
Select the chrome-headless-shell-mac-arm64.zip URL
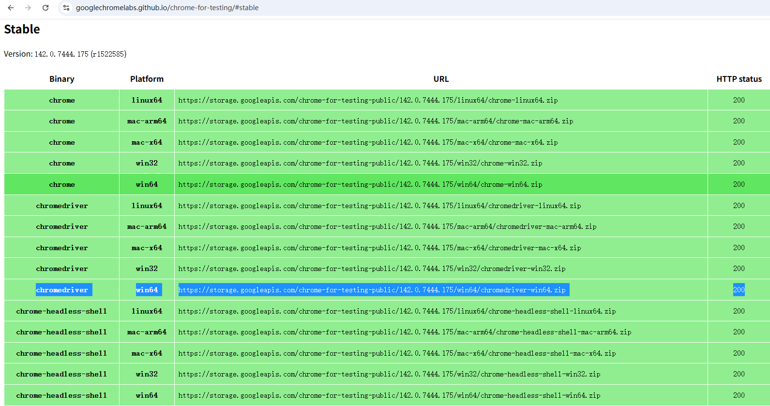(x=405, y=332)
